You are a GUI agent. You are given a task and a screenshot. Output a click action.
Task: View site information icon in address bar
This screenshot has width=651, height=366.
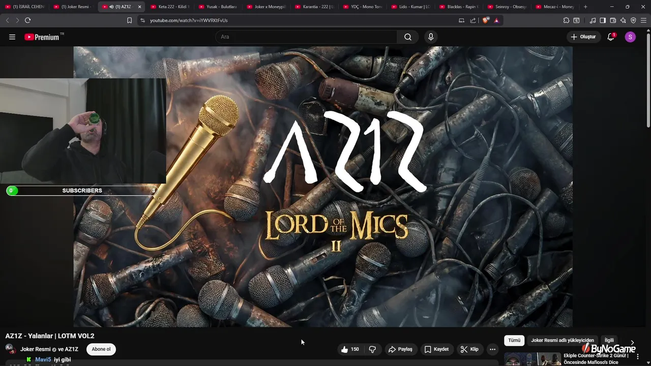coord(142,20)
